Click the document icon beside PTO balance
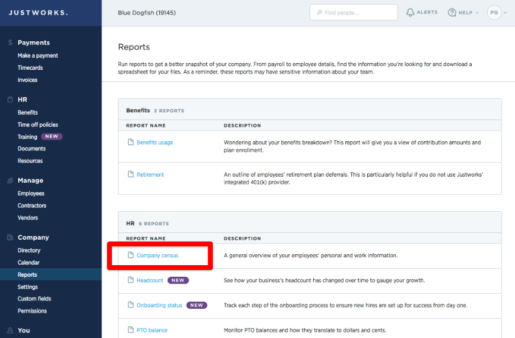The image size is (515, 338). coord(131,330)
